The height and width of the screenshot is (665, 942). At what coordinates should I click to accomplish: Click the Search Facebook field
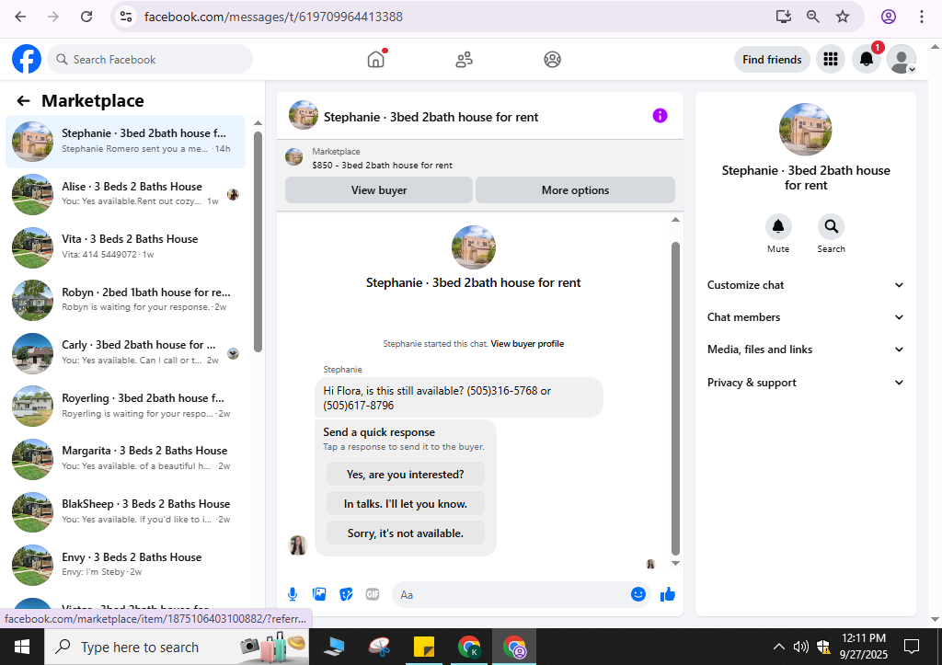tap(150, 59)
